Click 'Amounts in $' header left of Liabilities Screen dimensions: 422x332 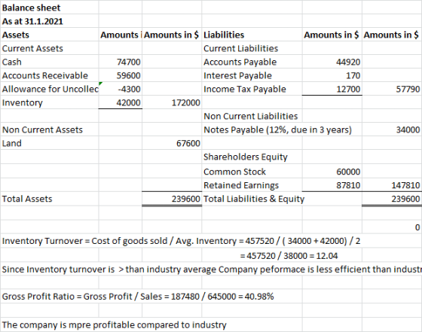(x=172, y=35)
